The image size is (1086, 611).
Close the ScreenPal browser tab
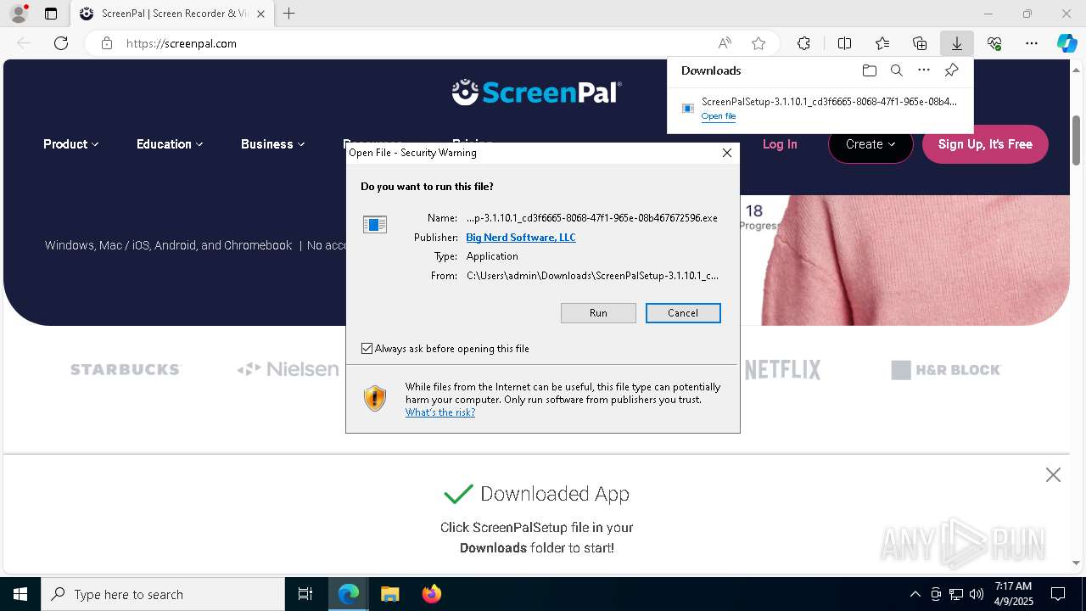(x=260, y=14)
